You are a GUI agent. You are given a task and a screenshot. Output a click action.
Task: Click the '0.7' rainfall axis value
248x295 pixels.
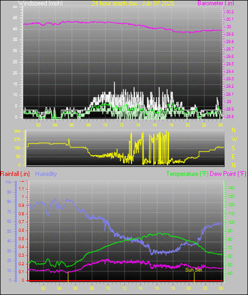pyautogui.click(x=21, y=222)
